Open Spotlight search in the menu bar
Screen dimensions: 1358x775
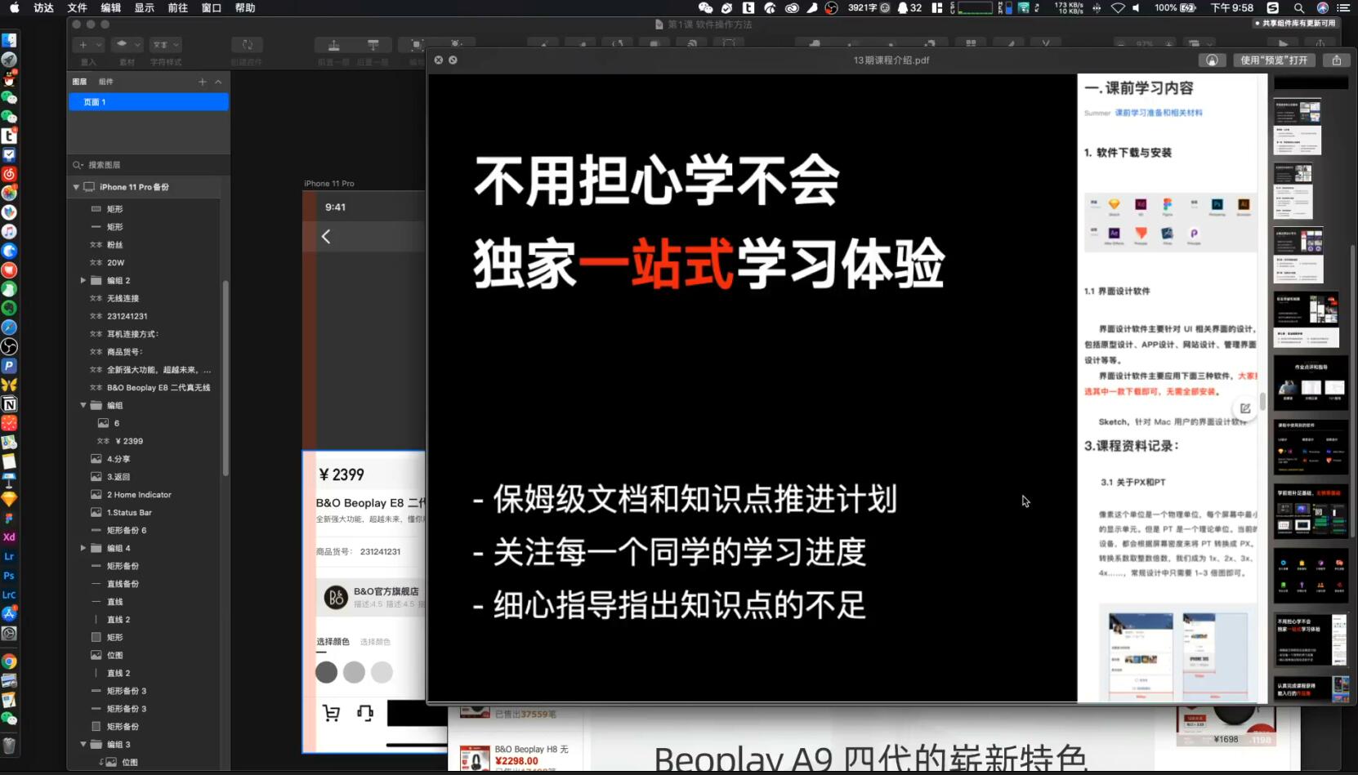coord(1298,7)
